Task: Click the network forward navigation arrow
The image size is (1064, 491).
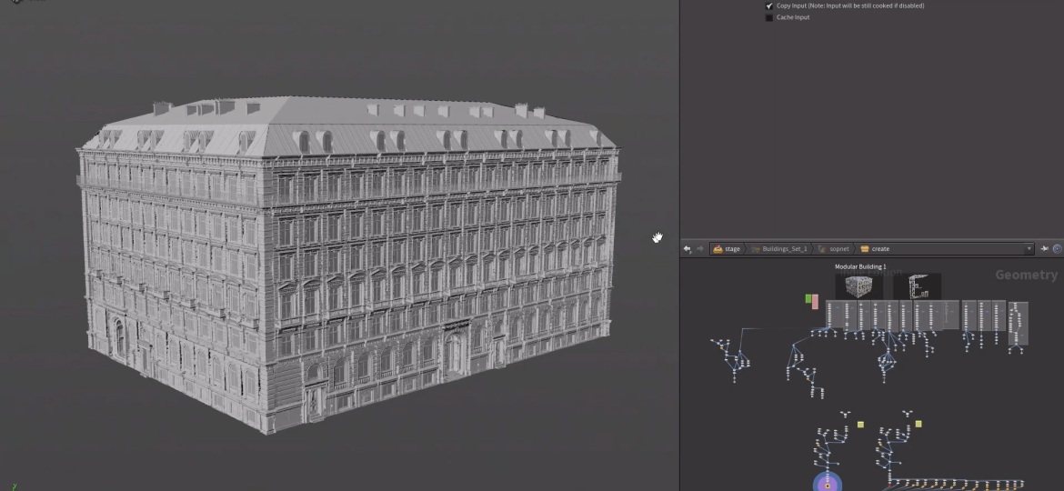Action: coord(699,249)
